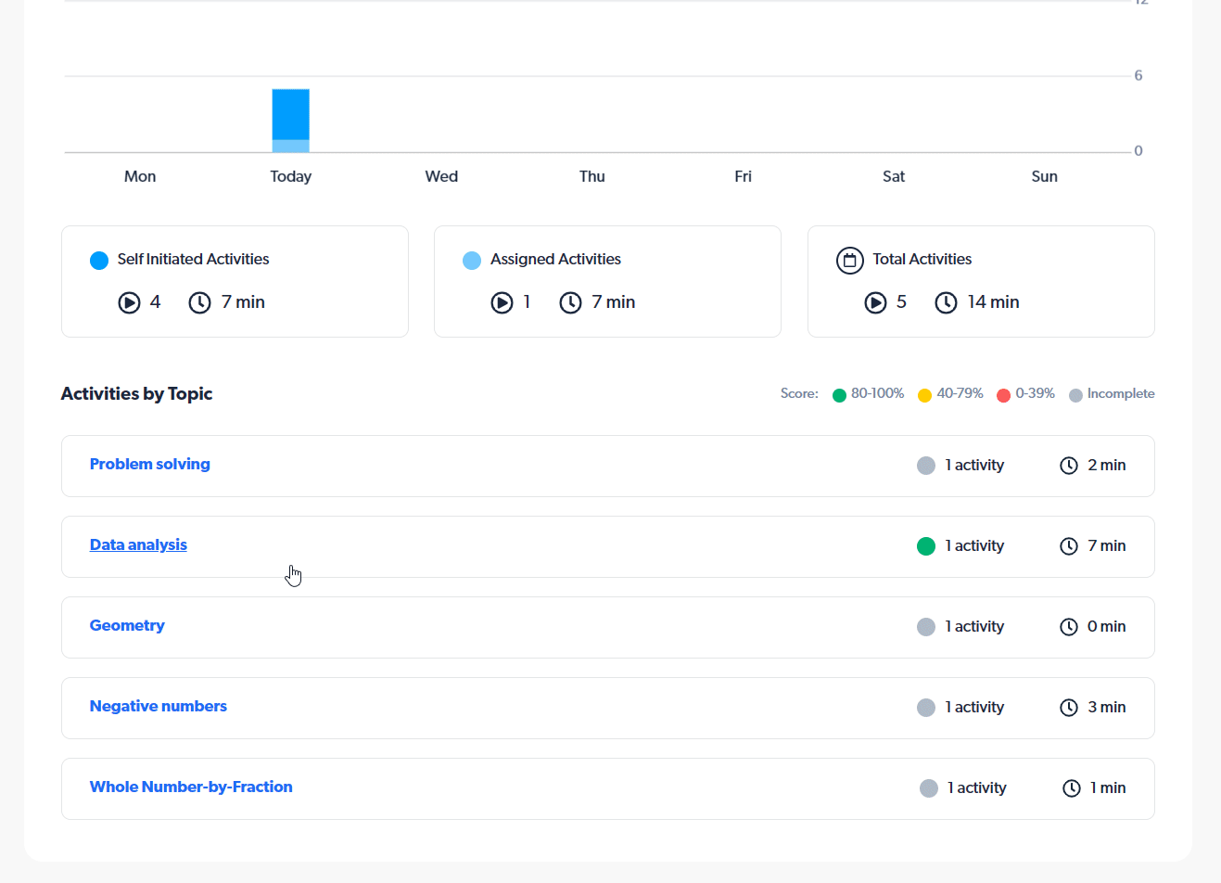This screenshot has height=883, width=1221.
Task: Click the green score dot for Data analysis
Action: [925, 546]
